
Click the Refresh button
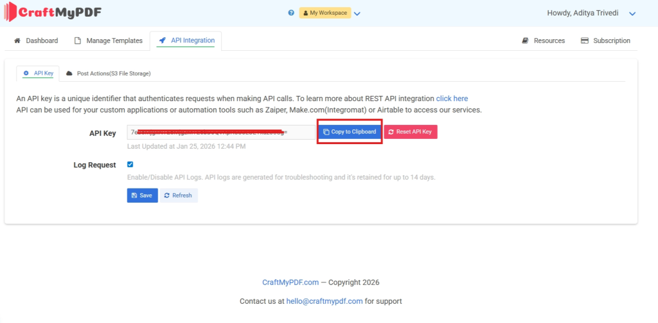[179, 196]
